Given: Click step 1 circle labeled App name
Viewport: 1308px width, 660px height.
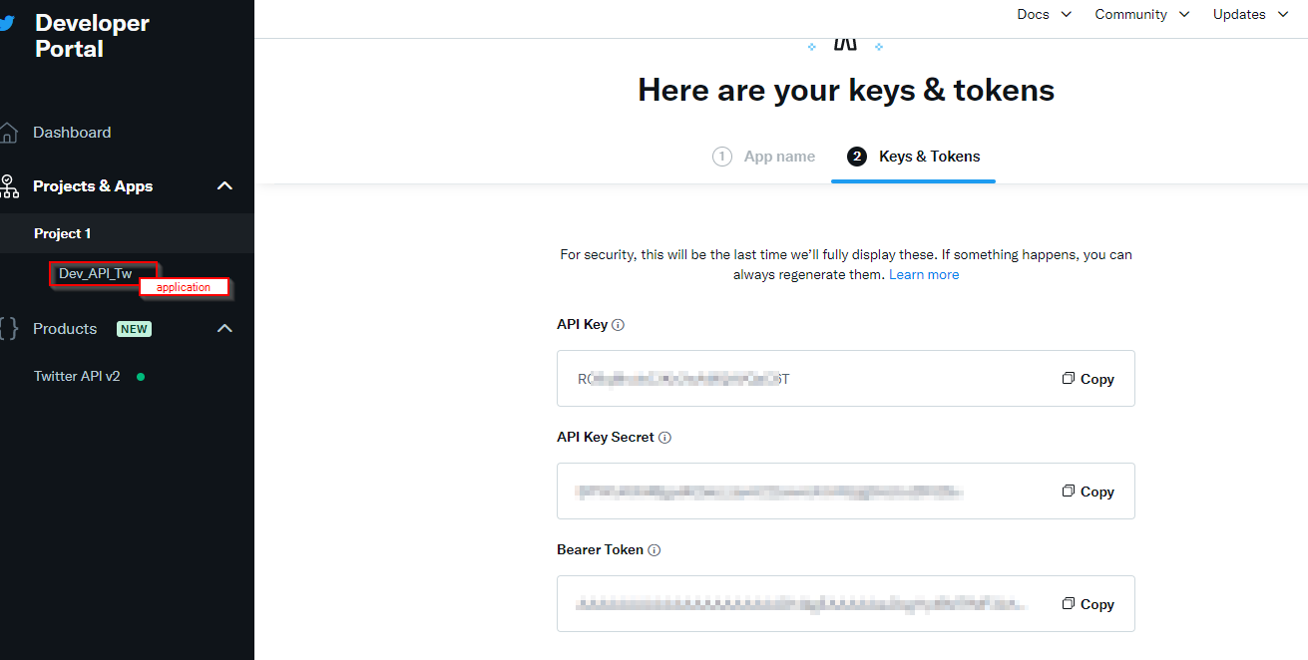Looking at the screenshot, I should click(x=722, y=157).
